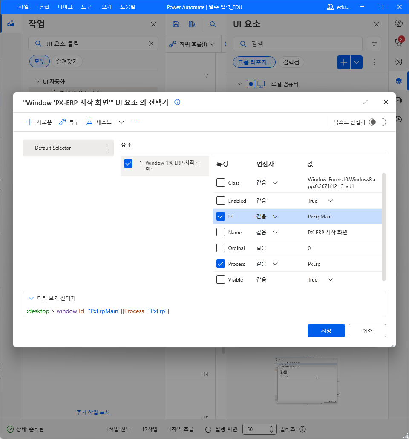Uncheck the Window 'PX-ERP 시작 화면' element checkbox

[128, 163]
